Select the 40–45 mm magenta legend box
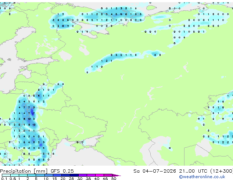 pos(100,175)
